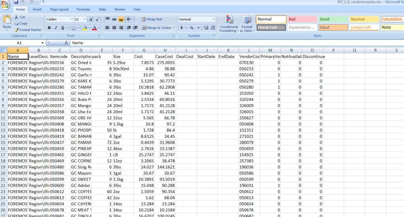Toggle bold formatting
The image size is (404, 217).
(x=49, y=28)
